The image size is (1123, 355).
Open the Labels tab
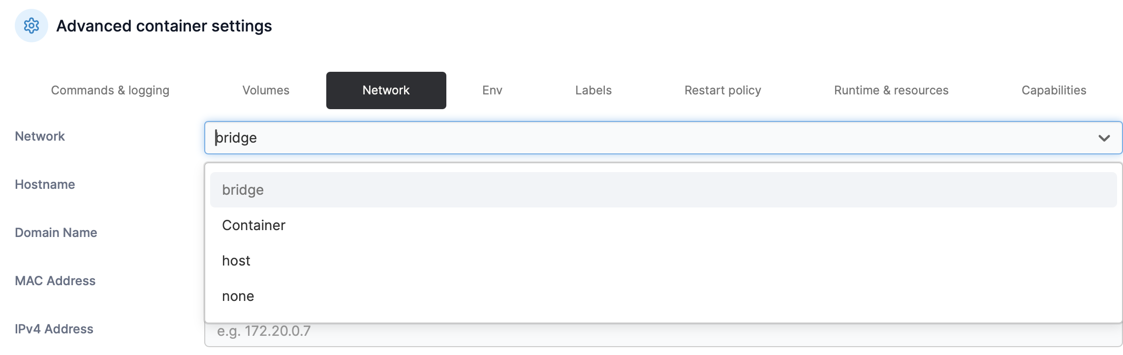593,90
